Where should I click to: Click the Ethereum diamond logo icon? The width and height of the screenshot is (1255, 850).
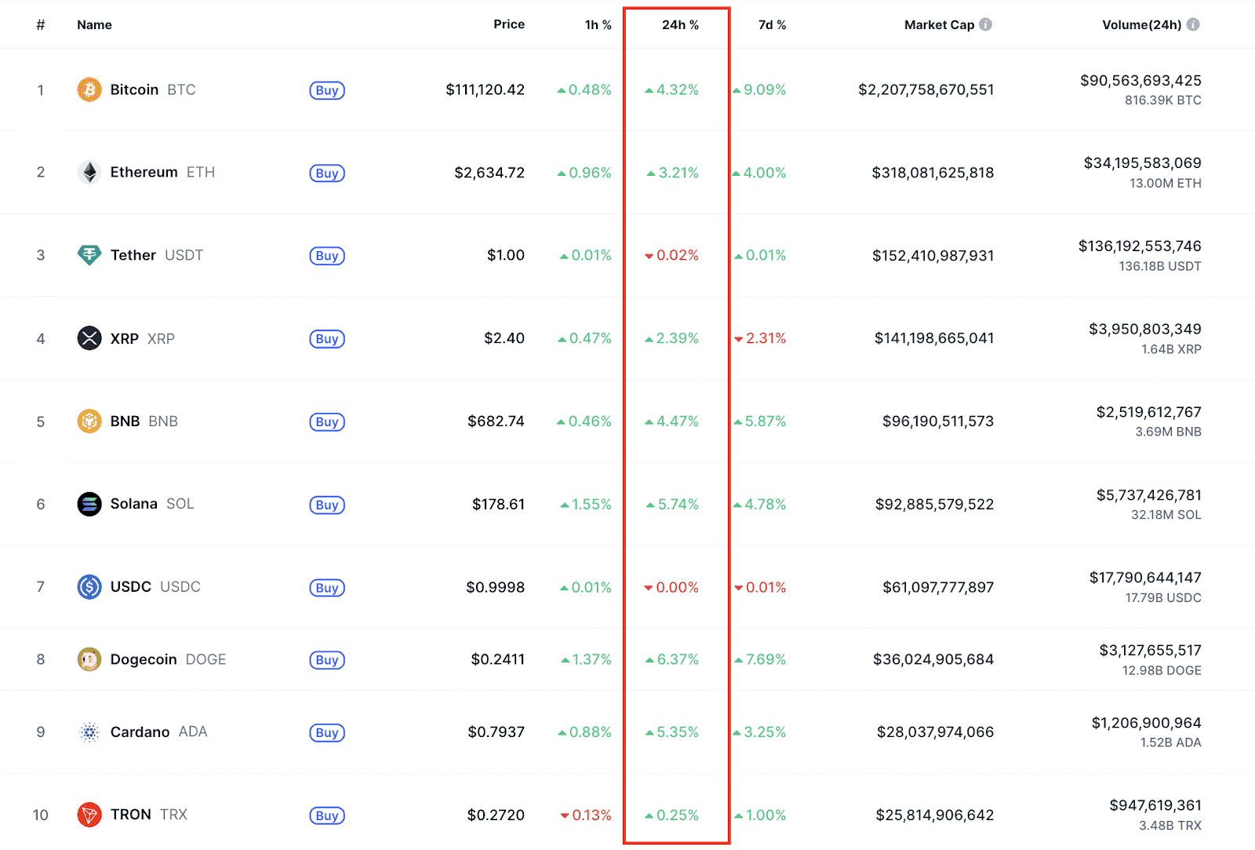89,172
